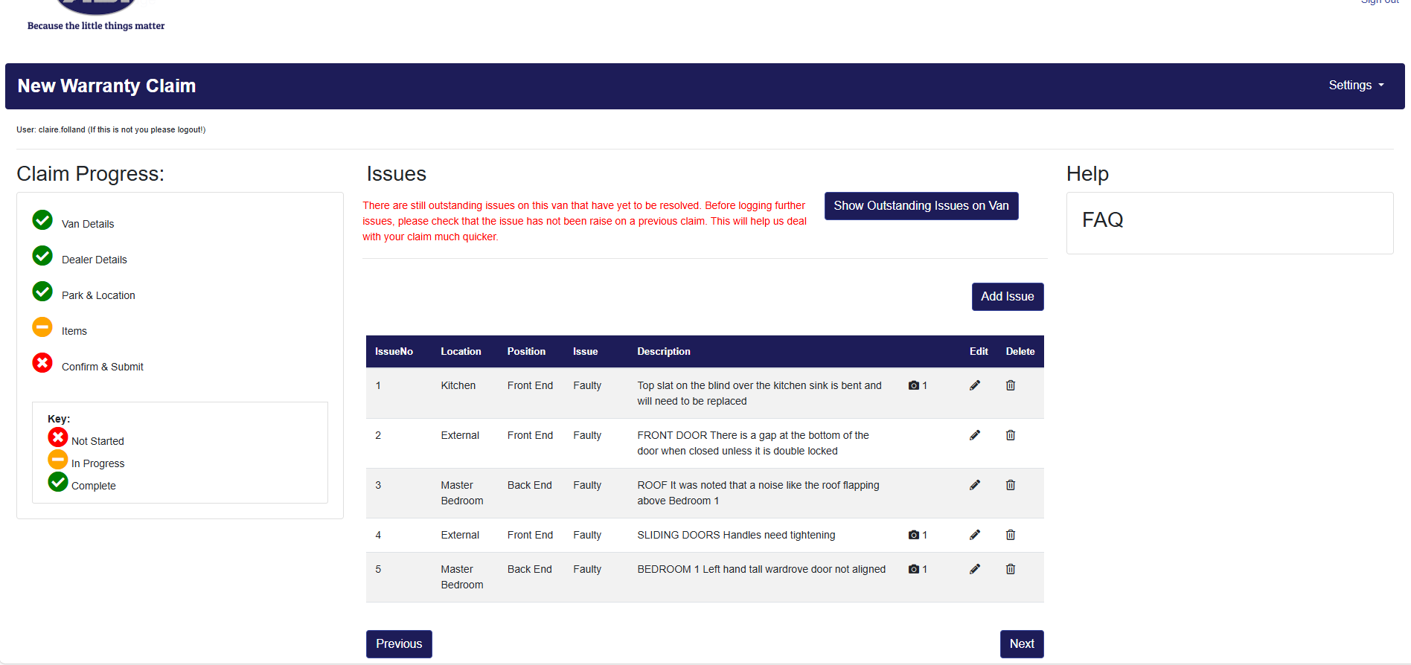Remove issue 5 with the trash icon
The image size is (1411, 665).
[1010, 569]
